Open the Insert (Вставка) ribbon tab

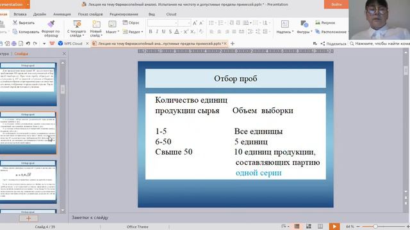[x=20, y=14]
